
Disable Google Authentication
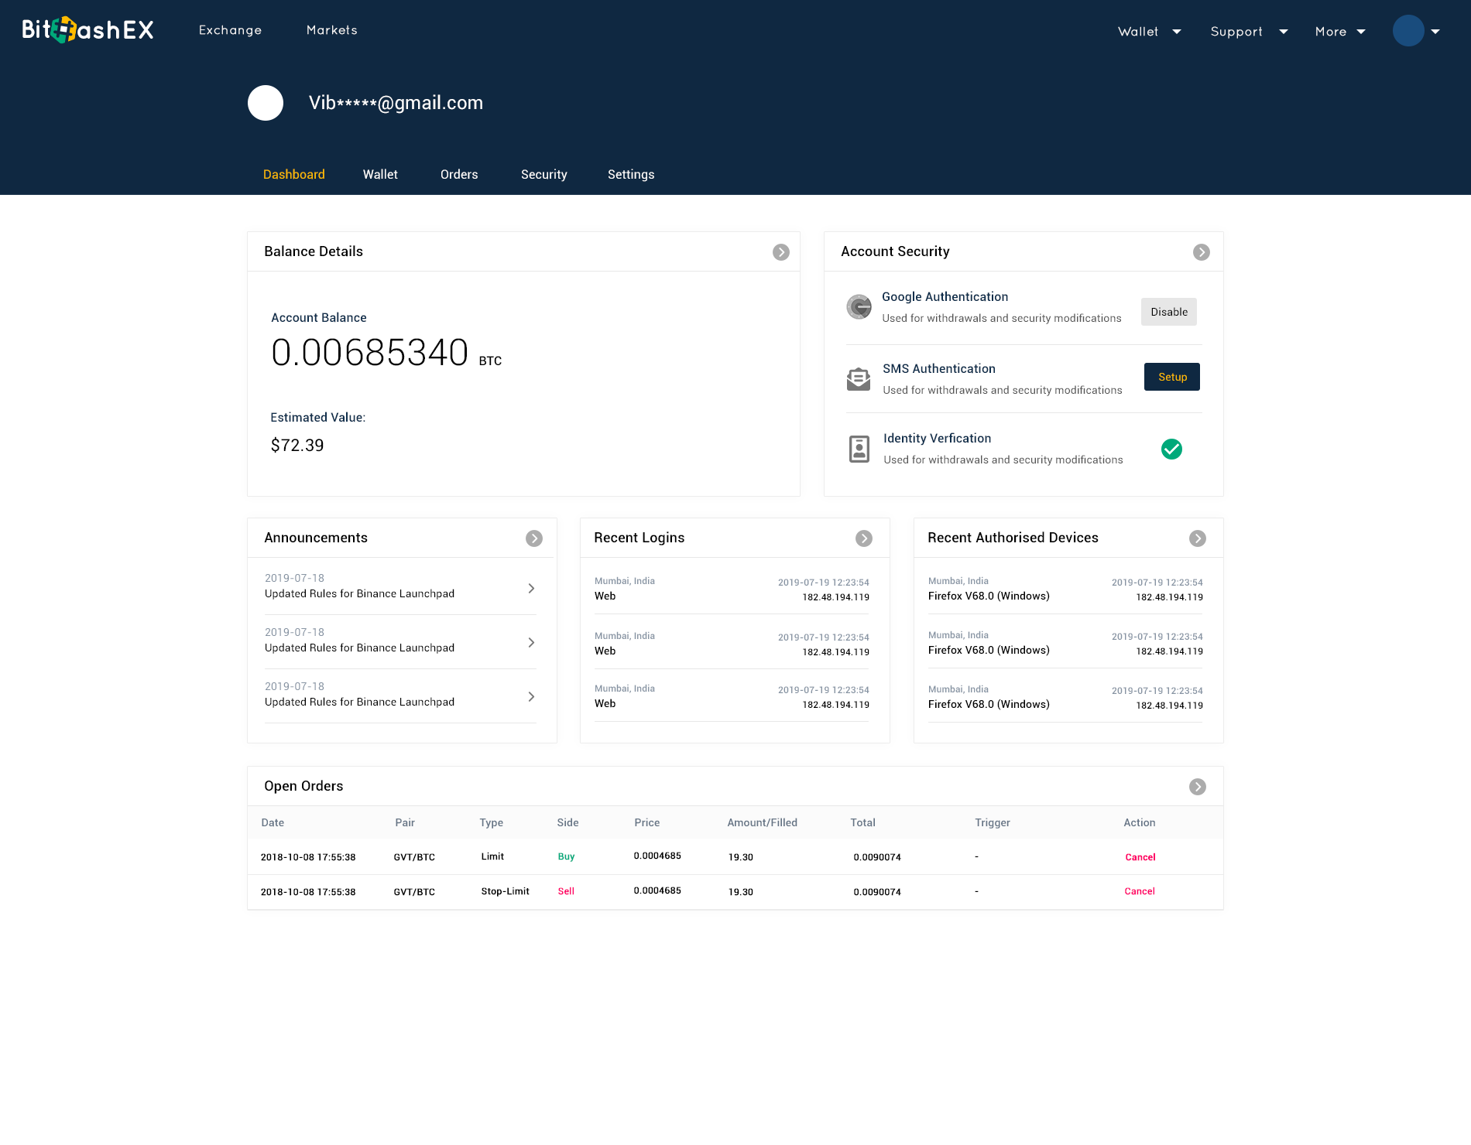click(1168, 312)
